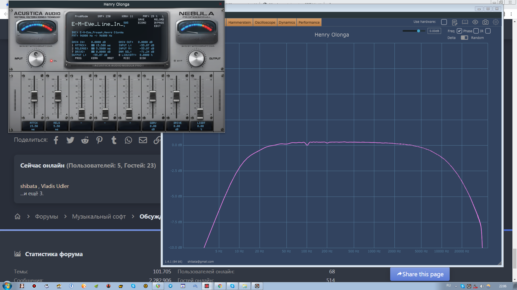Screen dimensions: 517x290
Task: Show hidden system tray icons
Action: click(x=456, y=286)
